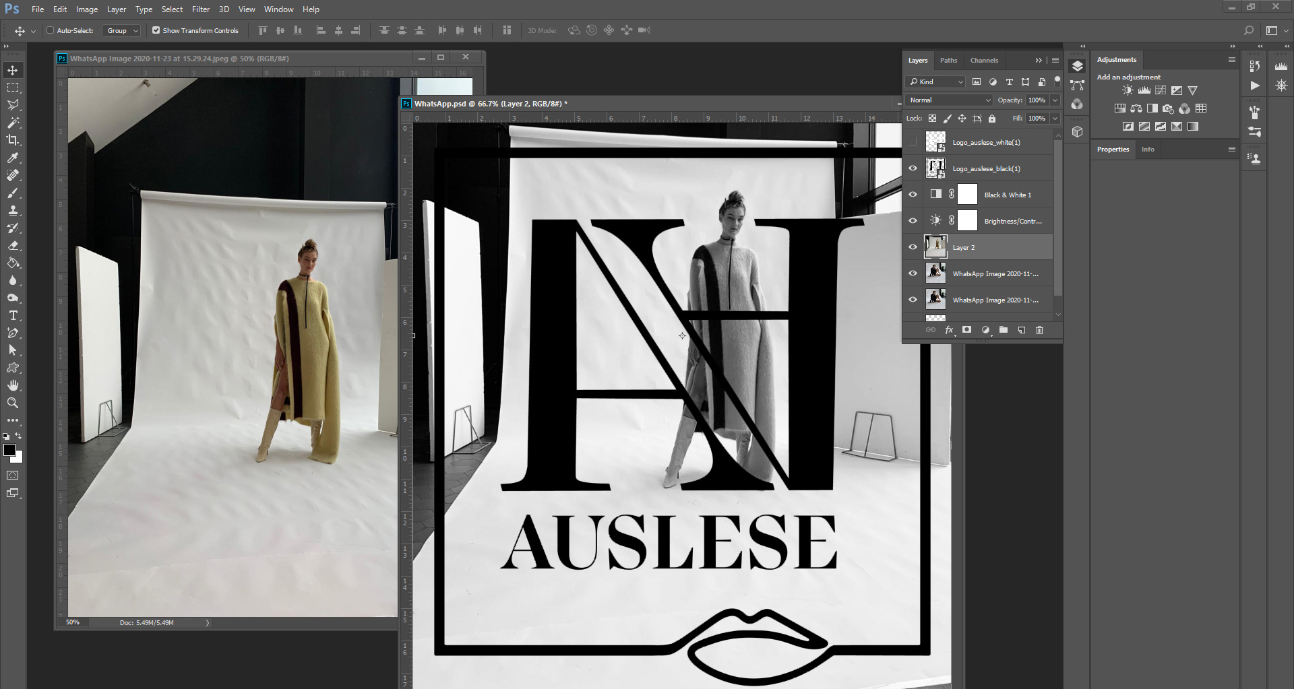The image size is (1294, 689).
Task: Select the Pen tool
Action: [13, 333]
